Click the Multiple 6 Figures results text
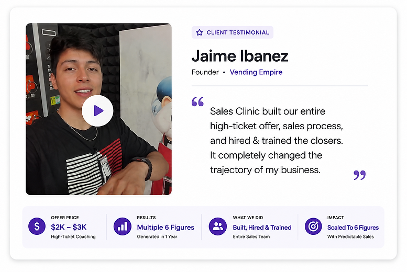This screenshot has width=407, height=272. (166, 228)
